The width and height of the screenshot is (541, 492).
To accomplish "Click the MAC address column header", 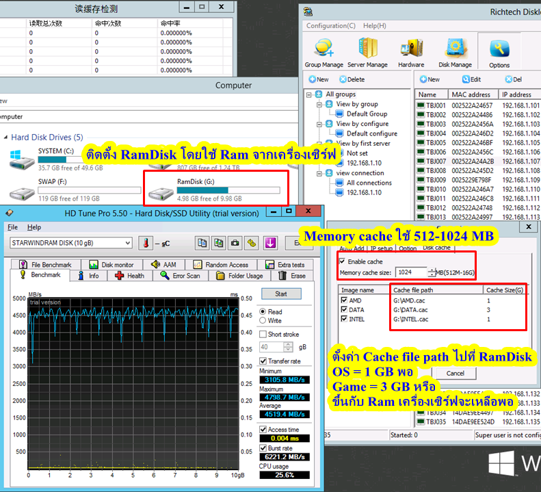I will [473, 94].
